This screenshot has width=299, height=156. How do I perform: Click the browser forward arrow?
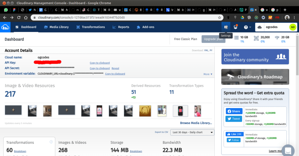pyautogui.click(x=12, y=18)
